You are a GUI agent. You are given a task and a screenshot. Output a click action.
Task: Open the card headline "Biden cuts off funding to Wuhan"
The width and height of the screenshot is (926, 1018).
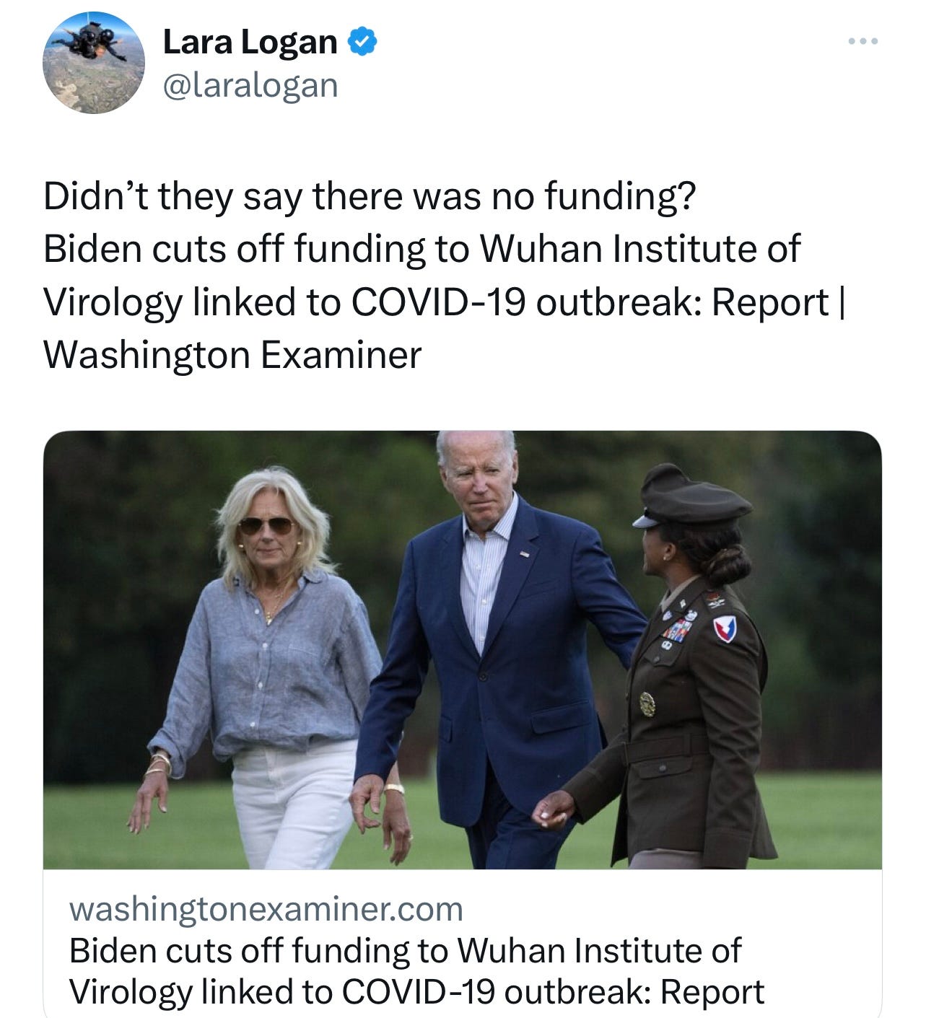(x=405, y=950)
